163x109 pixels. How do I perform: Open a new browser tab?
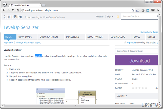44,5
